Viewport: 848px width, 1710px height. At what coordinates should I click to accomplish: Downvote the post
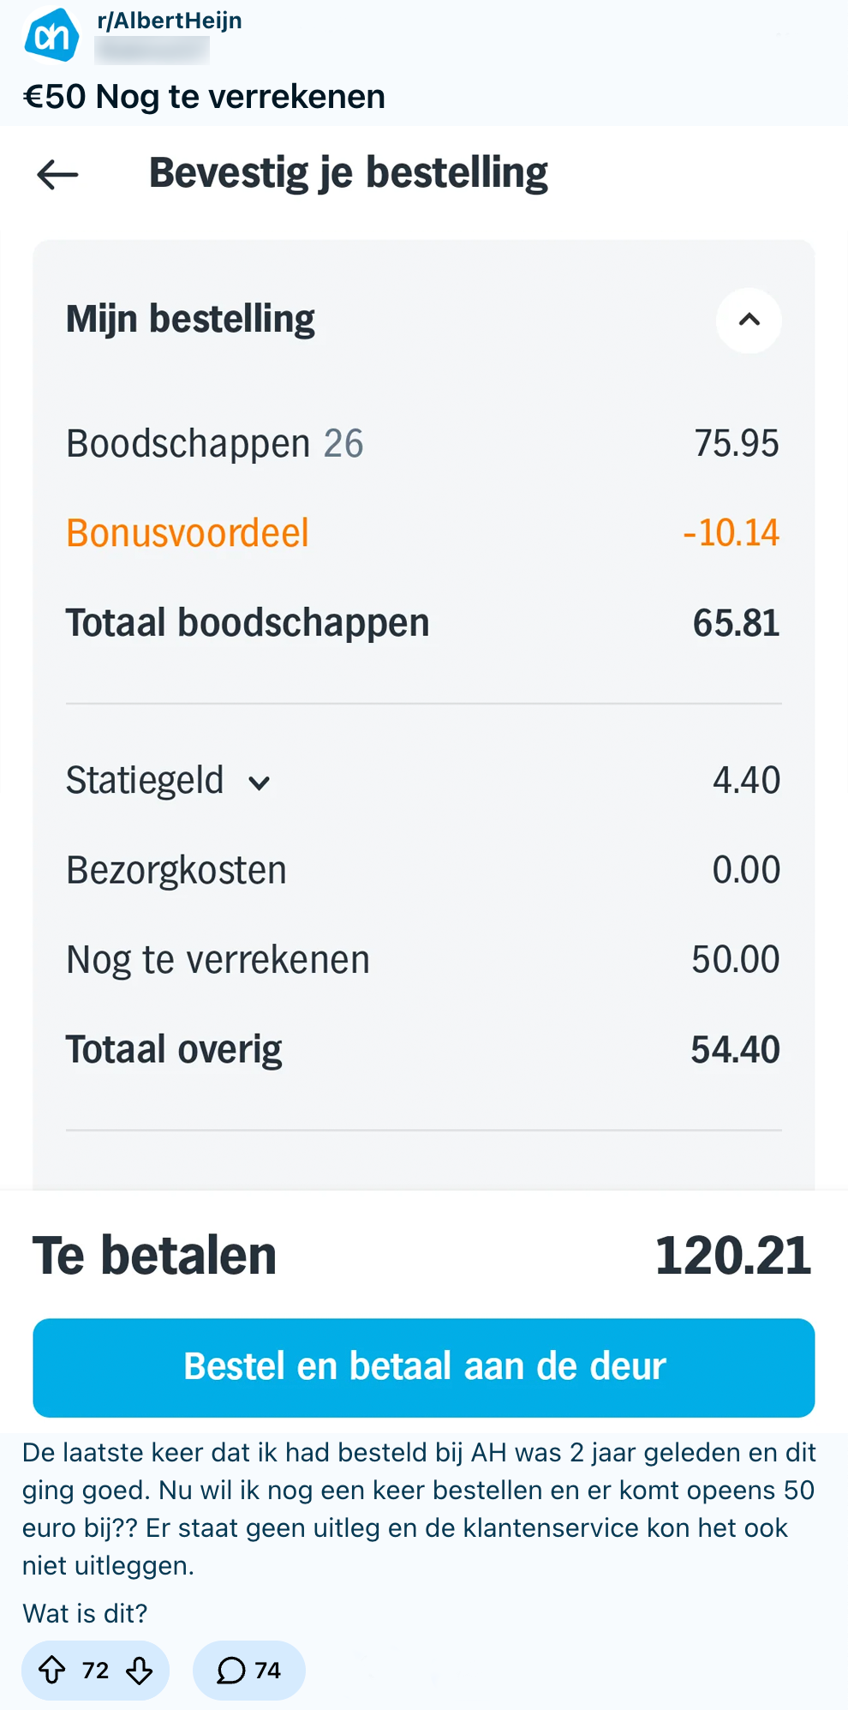click(140, 1670)
